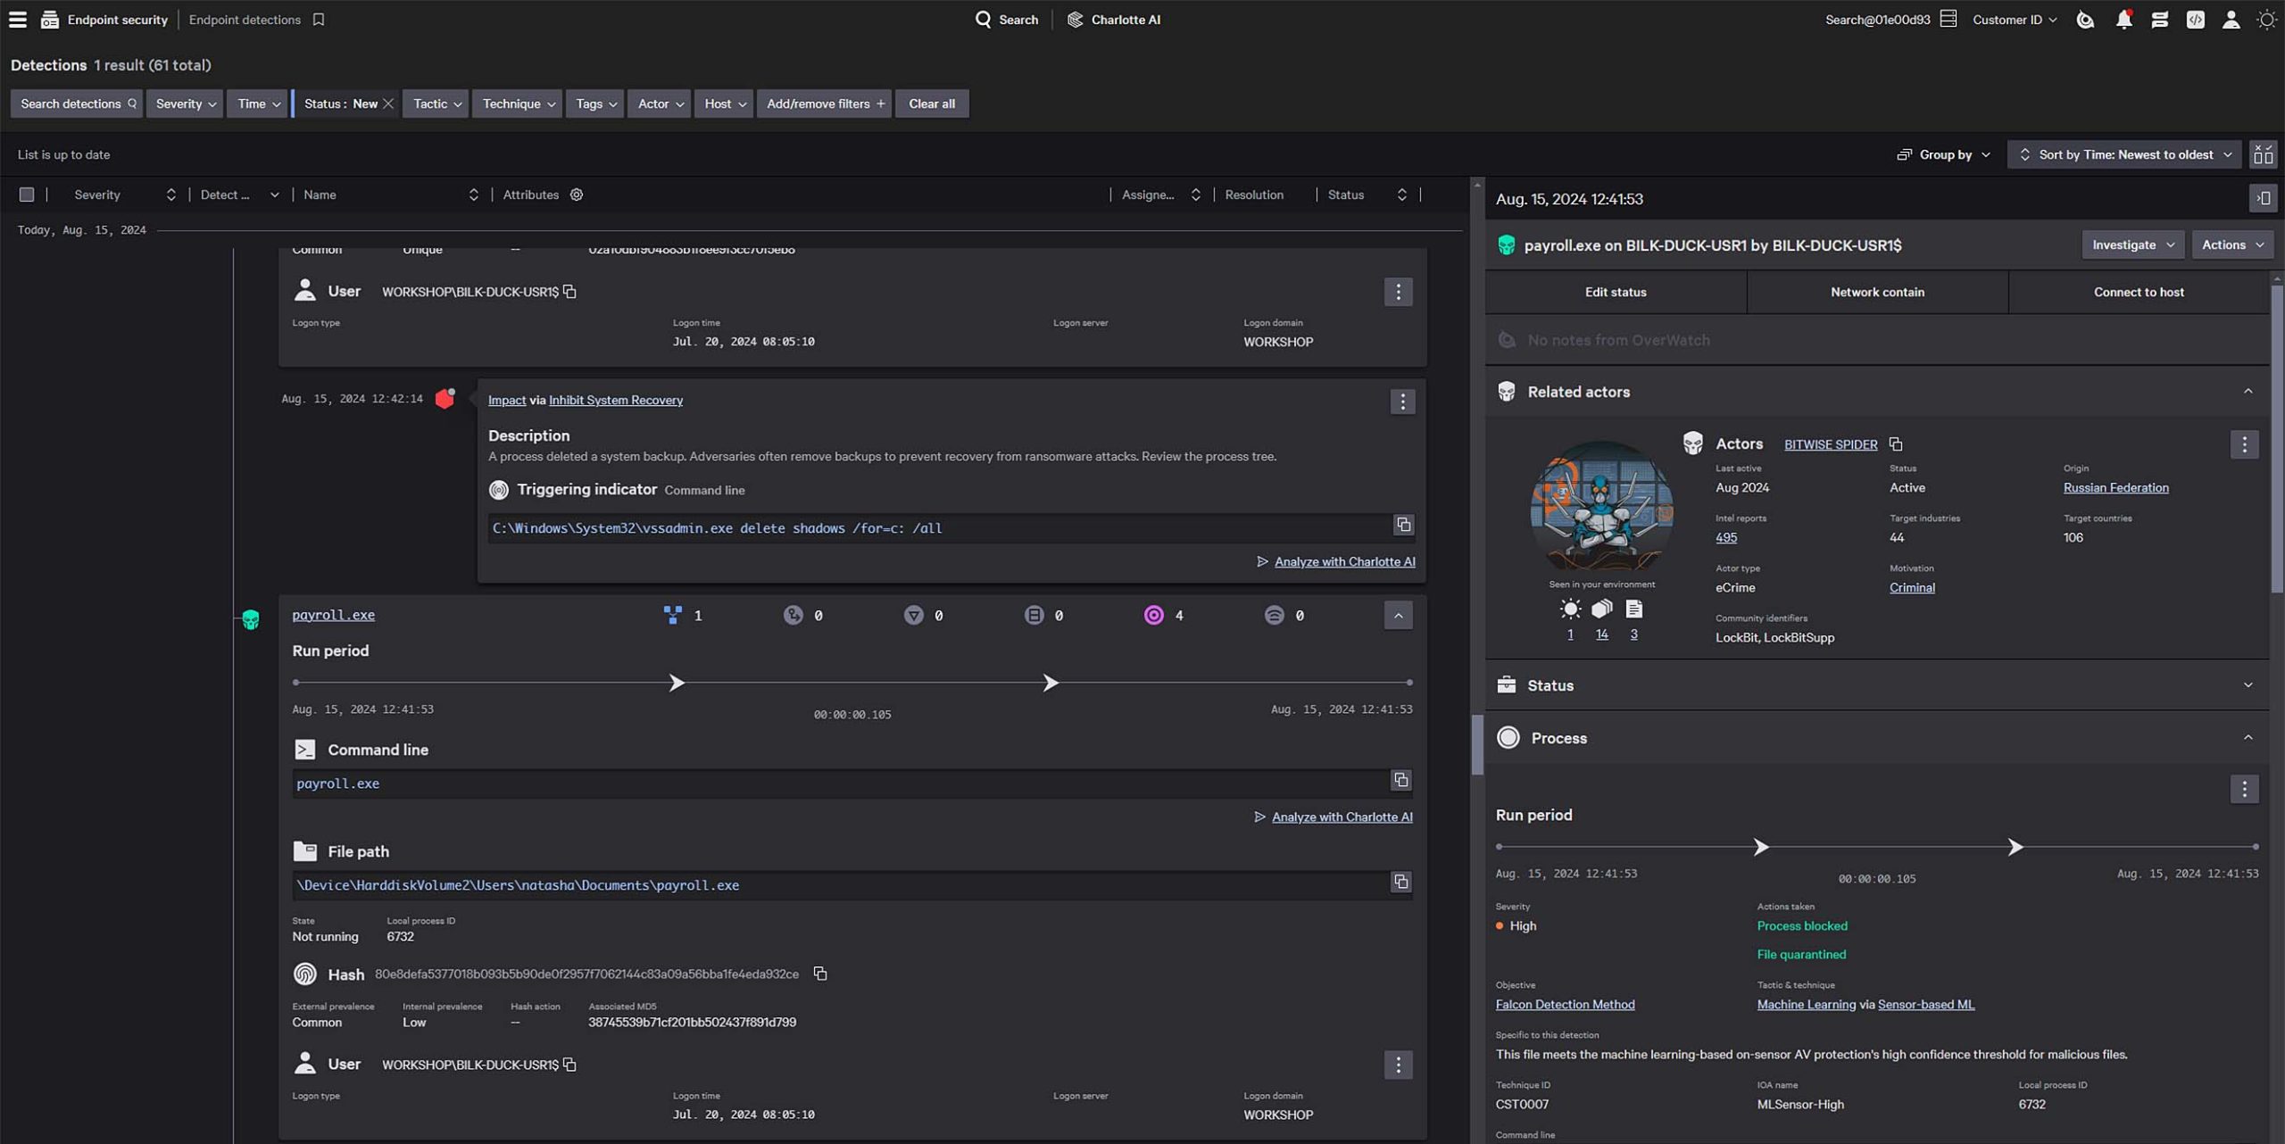Image resolution: width=2285 pixels, height=1144 pixels.
Task: Select the Edit status tab
Action: pyautogui.click(x=1615, y=292)
